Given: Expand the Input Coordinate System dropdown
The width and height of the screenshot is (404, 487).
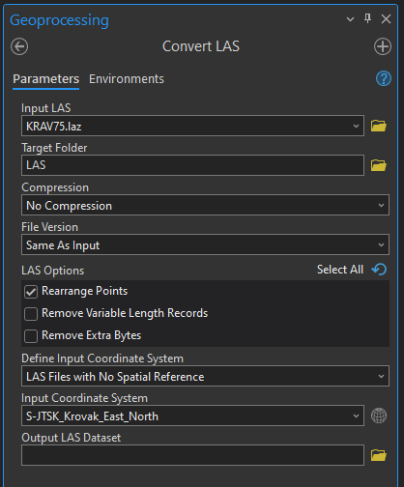Looking at the screenshot, I should click(x=356, y=415).
